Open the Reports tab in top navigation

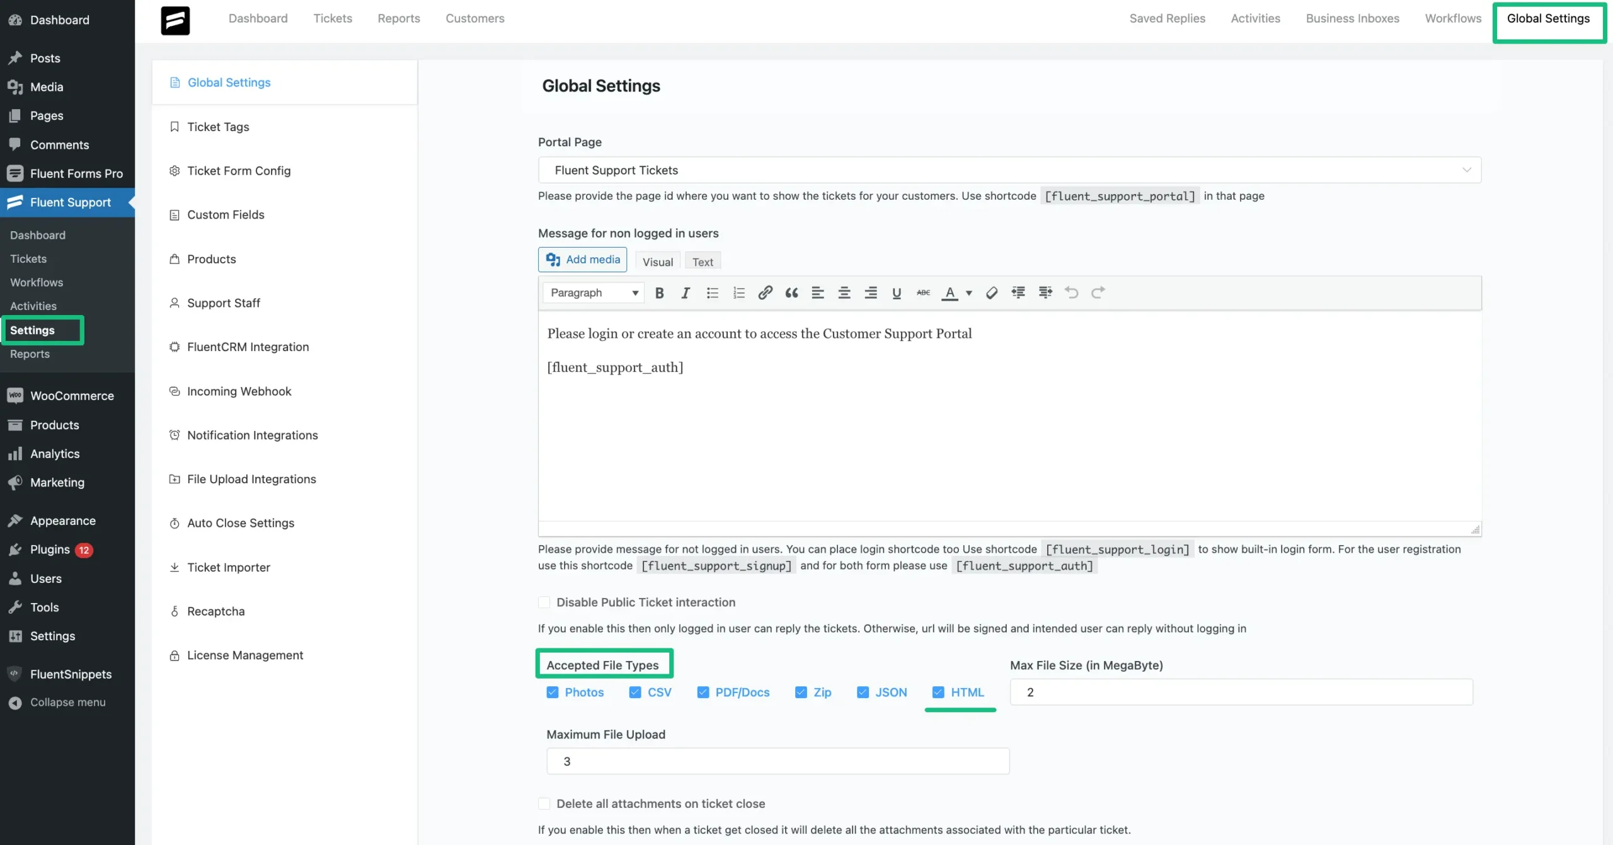[399, 18]
